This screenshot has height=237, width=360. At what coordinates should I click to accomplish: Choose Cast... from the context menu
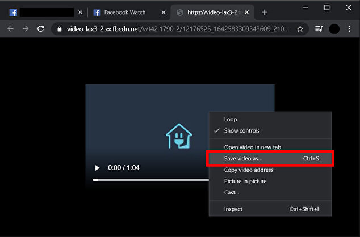232,193
